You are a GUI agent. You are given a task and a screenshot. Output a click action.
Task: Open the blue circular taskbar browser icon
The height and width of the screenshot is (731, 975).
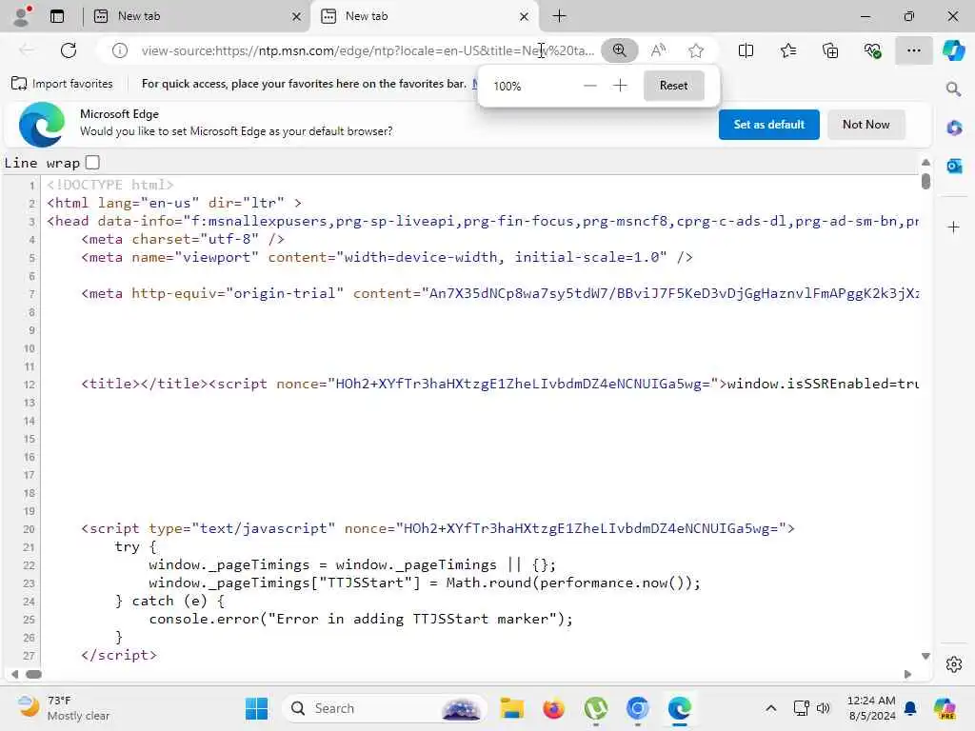[x=637, y=708]
